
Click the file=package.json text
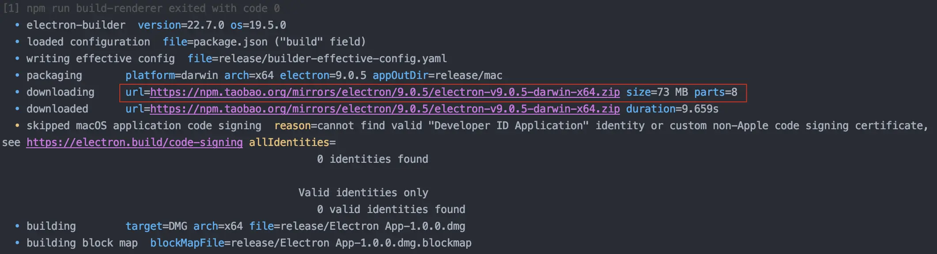[x=215, y=42]
